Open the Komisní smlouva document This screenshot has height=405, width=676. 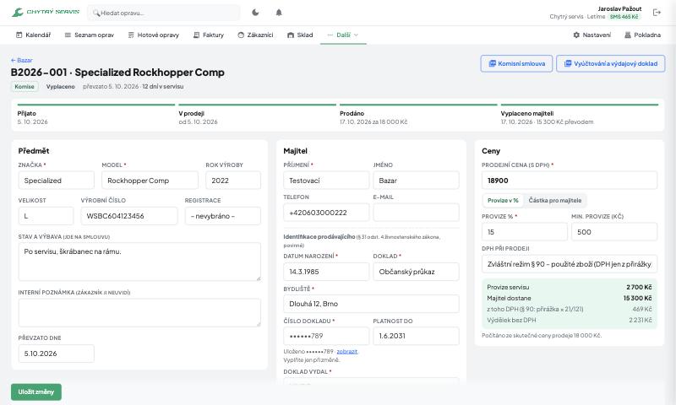516,63
